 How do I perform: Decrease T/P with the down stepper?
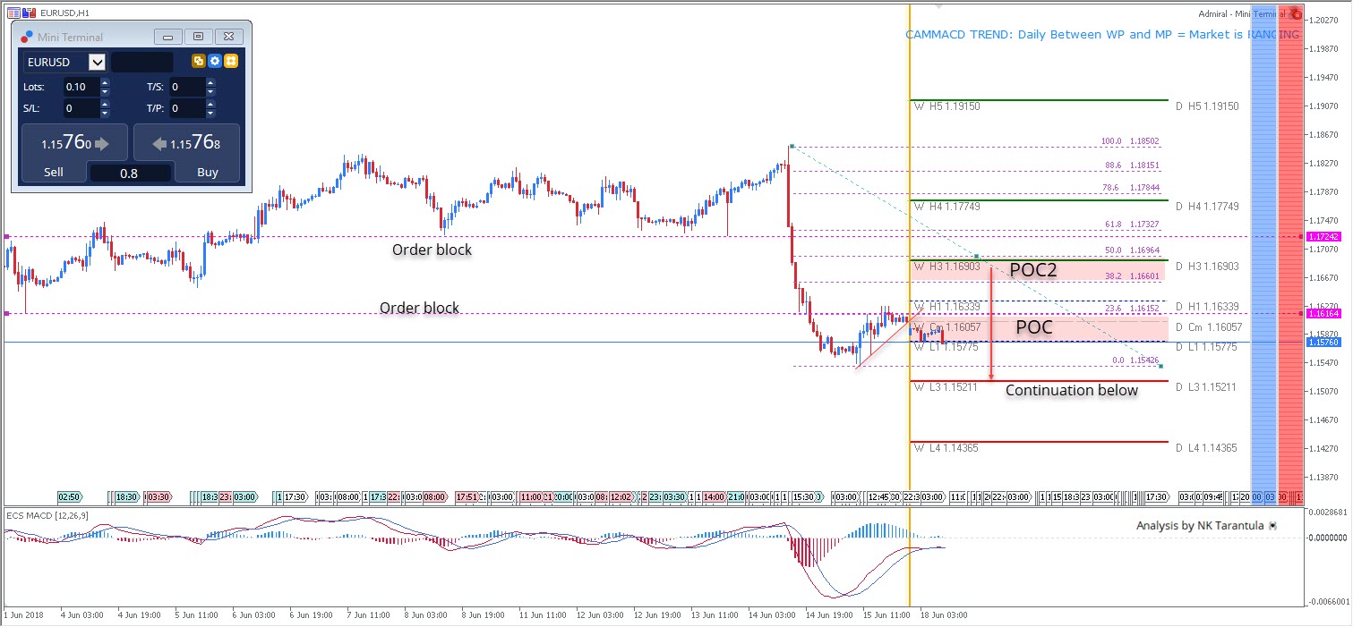211,114
